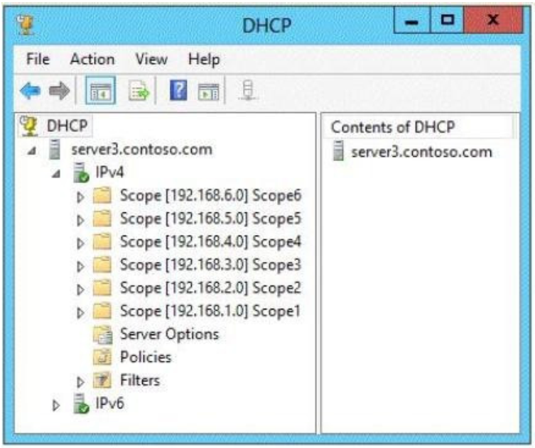
Task: Select server3.contoso.com in right contents pane
Action: pos(422,152)
